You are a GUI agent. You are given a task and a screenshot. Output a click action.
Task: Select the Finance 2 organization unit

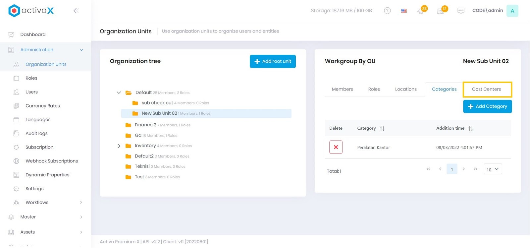(x=145, y=125)
